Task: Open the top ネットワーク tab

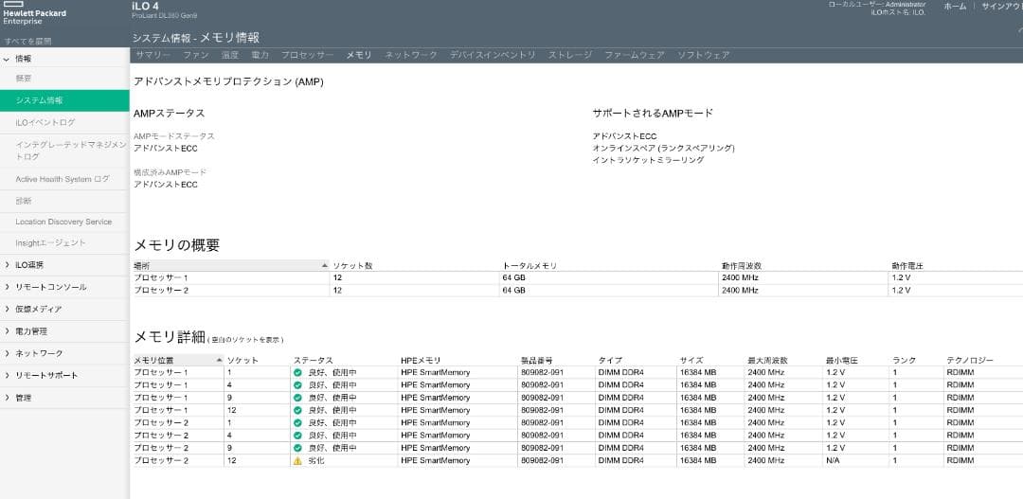Action: tap(410, 55)
